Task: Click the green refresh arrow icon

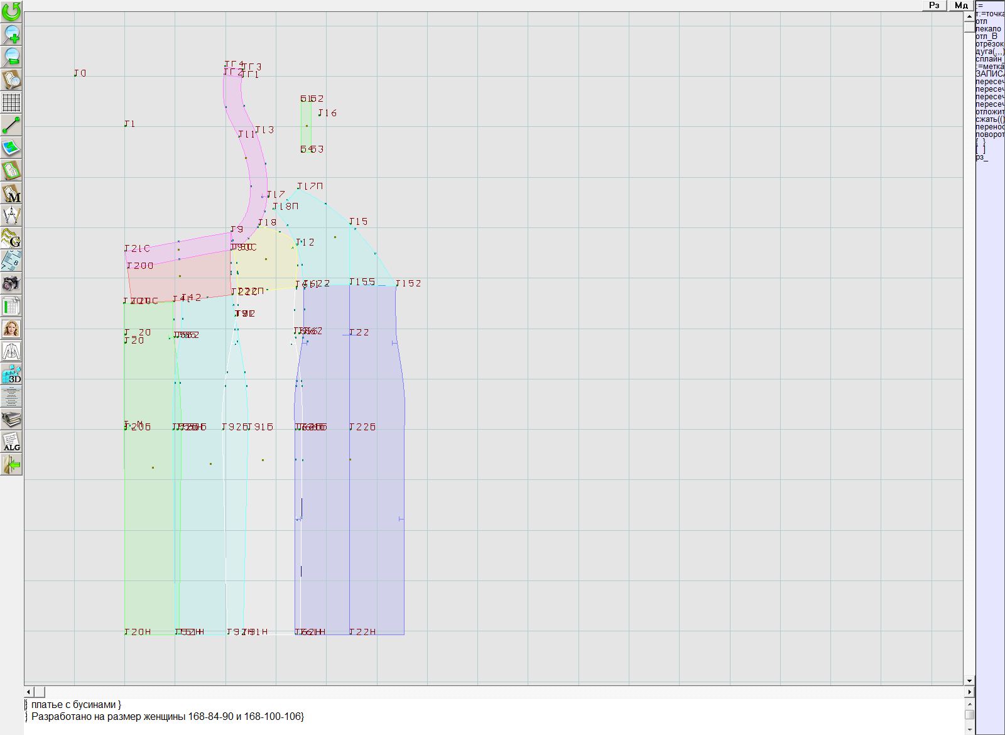Action: (x=11, y=11)
